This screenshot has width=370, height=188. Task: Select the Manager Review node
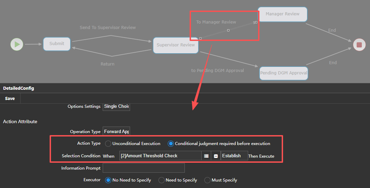(x=282, y=14)
